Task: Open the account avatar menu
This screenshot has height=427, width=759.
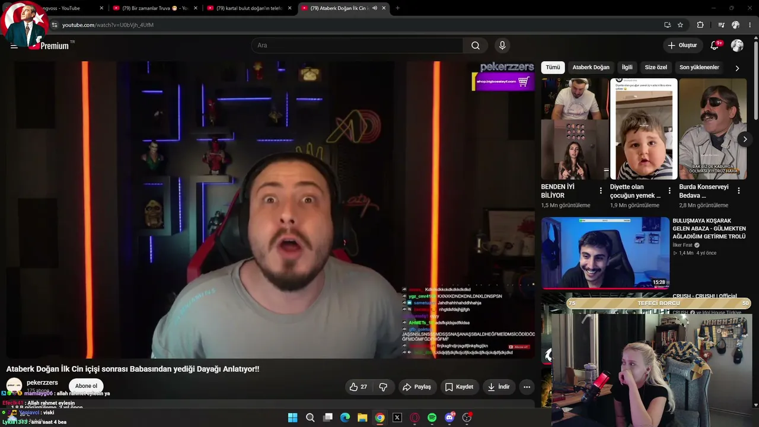Action: pos(737,46)
